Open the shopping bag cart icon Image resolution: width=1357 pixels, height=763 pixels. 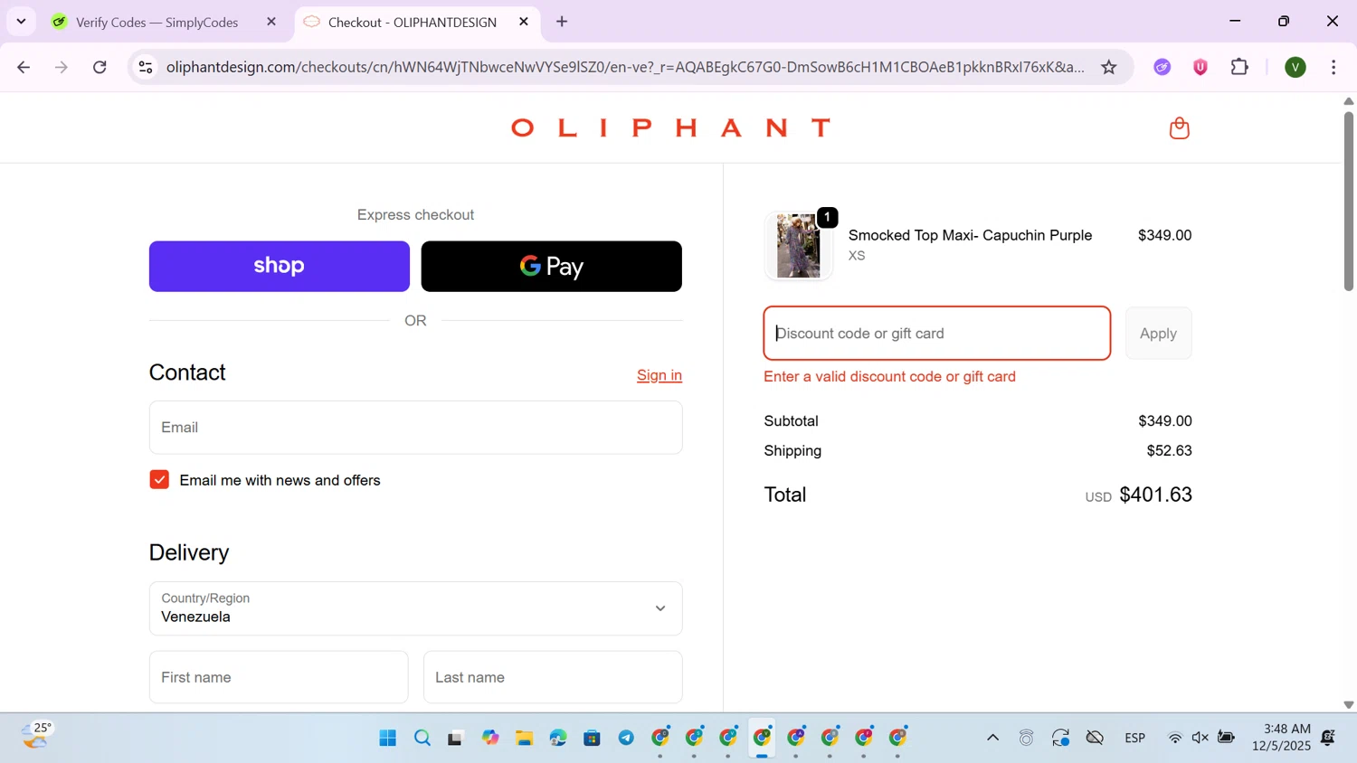tap(1179, 127)
